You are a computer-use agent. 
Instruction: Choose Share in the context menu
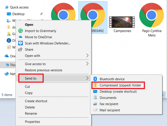[x=53, y=49]
